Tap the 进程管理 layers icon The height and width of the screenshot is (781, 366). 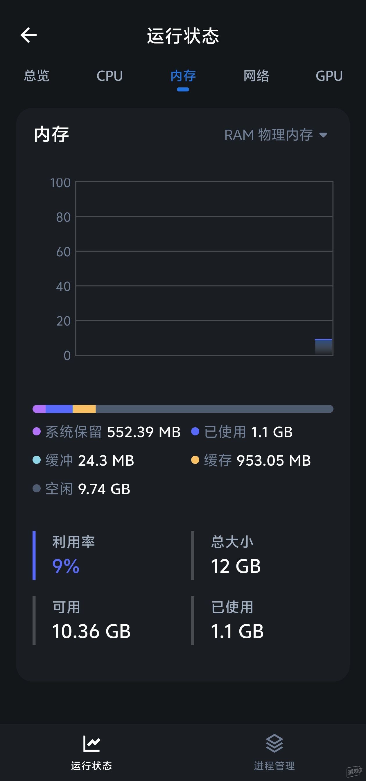(x=274, y=744)
